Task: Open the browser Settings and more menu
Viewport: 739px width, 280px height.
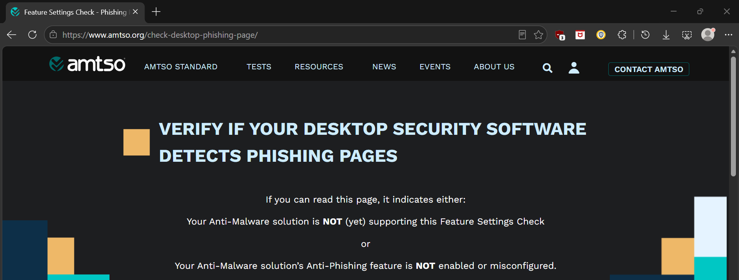Action: coord(728,35)
